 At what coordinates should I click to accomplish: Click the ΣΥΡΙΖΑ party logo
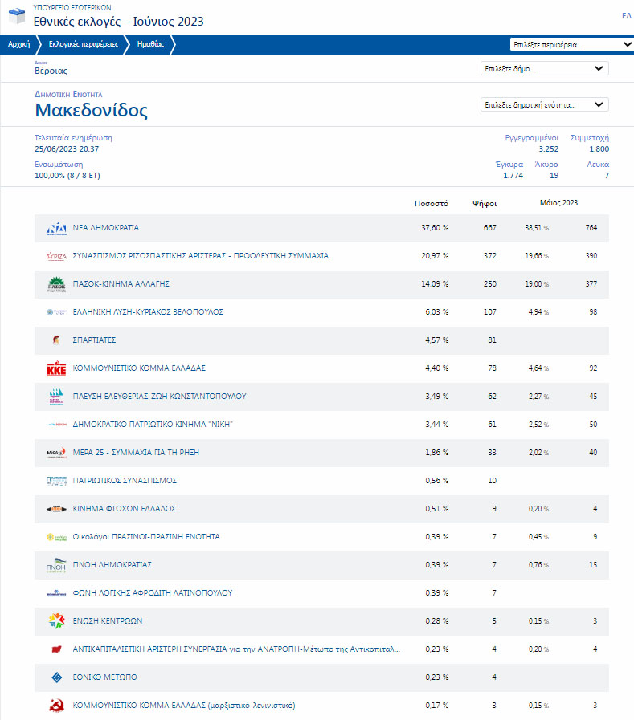(56, 256)
